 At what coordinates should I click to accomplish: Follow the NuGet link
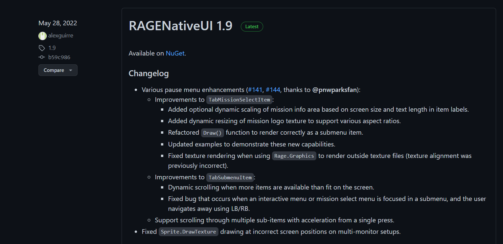click(175, 54)
